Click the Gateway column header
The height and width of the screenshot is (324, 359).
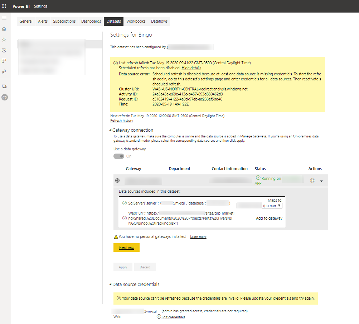[x=134, y=169]
